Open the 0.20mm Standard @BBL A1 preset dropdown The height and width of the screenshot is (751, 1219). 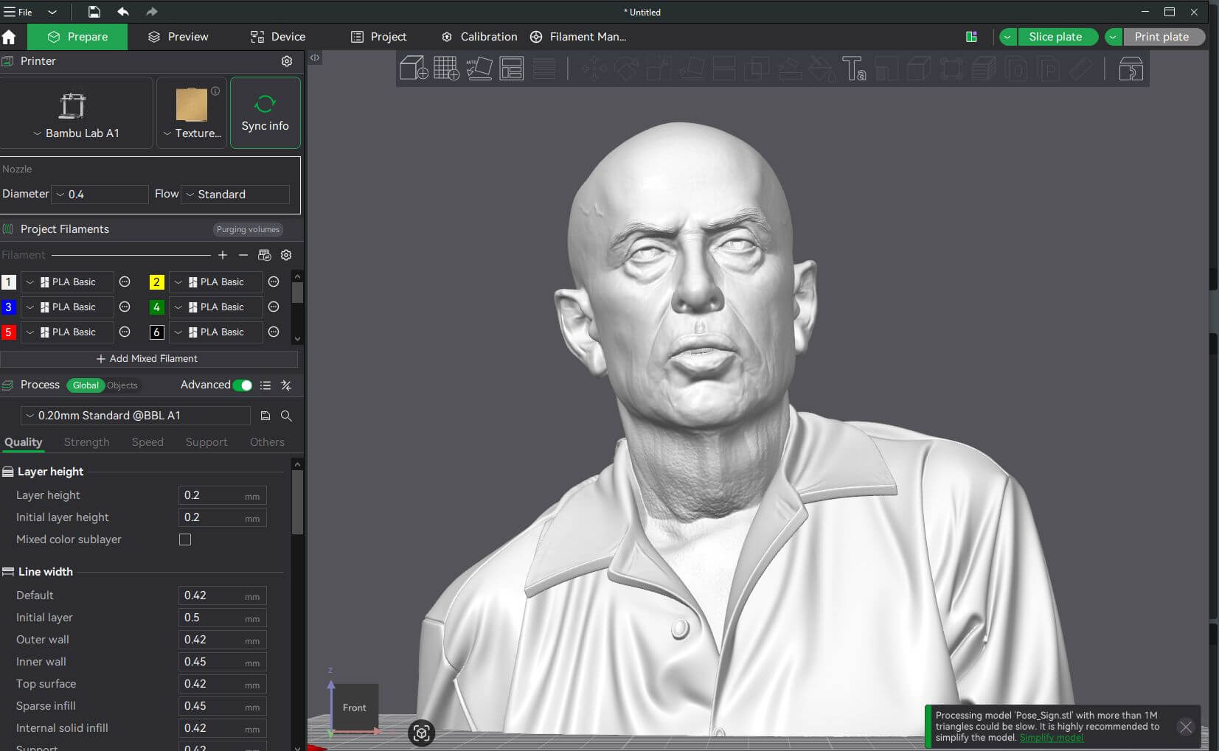tap(136, 416)
